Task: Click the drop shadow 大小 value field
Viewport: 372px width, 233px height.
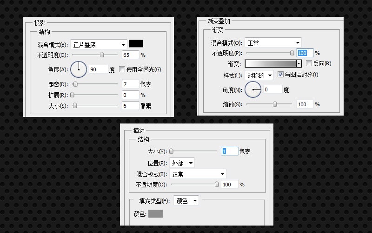Action: 130,106
